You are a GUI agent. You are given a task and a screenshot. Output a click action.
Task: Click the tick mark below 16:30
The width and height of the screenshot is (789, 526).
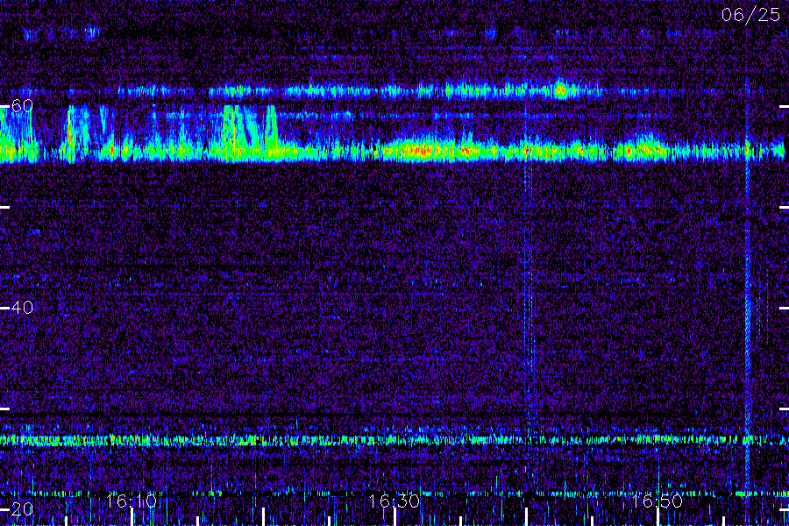coord(394,517)
